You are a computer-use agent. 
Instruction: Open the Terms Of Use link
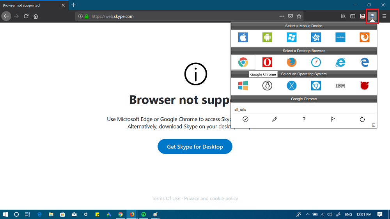pyautogui.click(x=166, y=198)
